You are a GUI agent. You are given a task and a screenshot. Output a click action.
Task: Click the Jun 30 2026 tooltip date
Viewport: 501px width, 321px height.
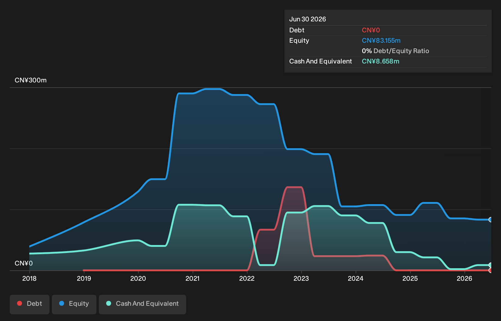308,19
